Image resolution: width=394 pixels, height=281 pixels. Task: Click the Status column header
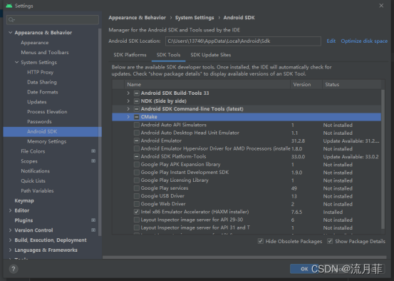tap(352, 85)
